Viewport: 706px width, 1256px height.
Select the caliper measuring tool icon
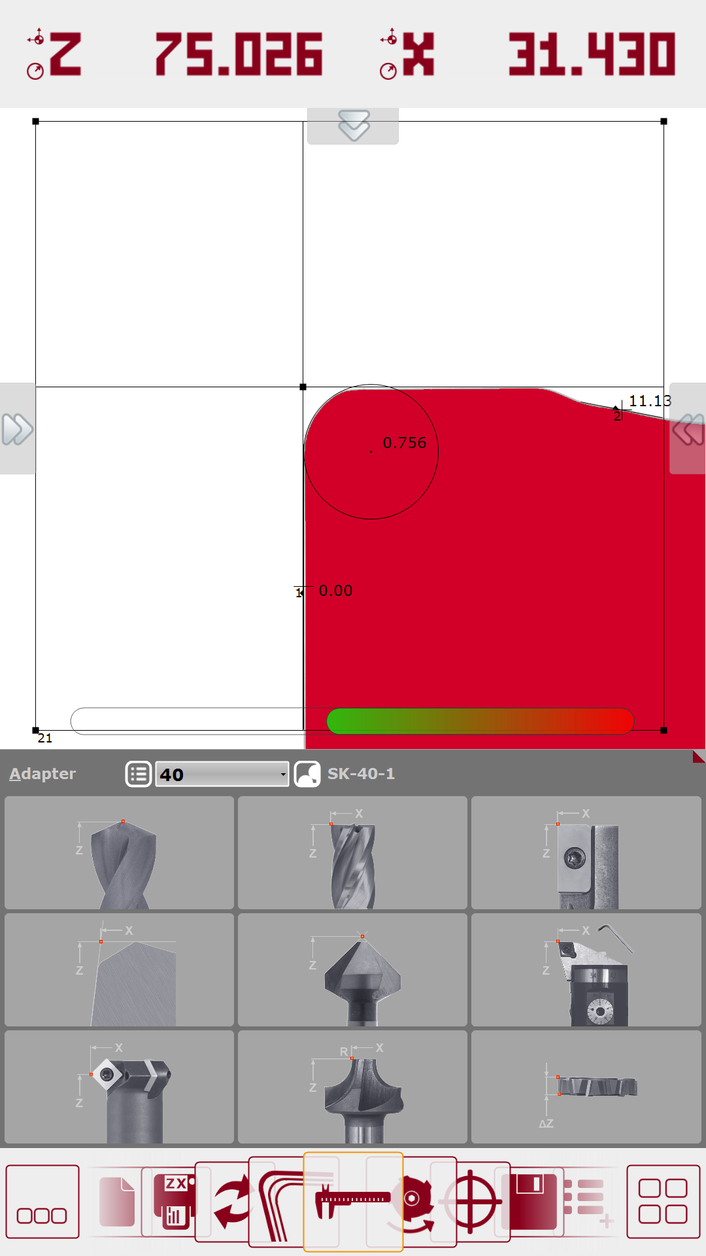353,1202
